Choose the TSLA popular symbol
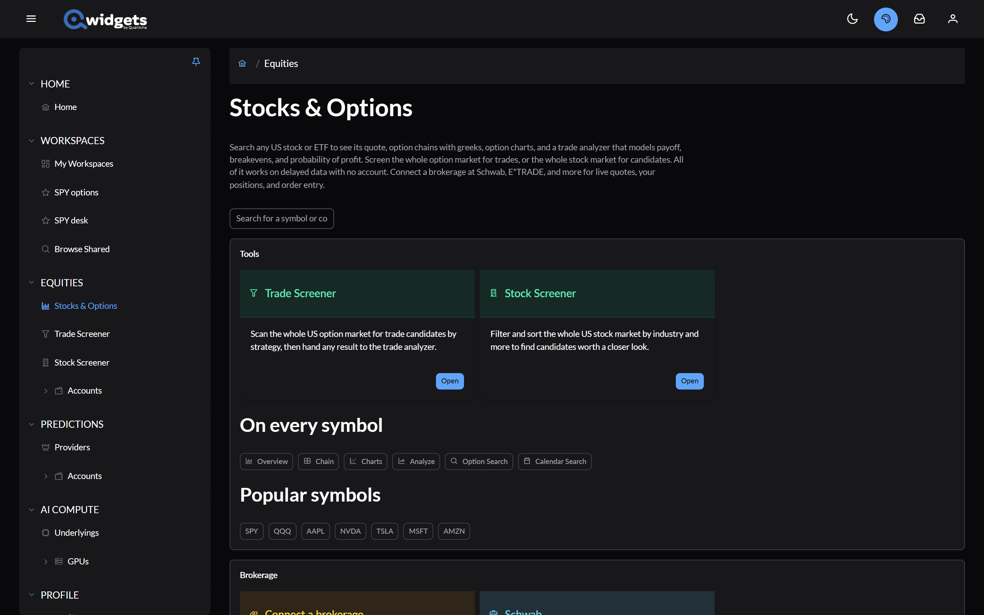Image resolution: width=984 pixels, height=615 pixels. pos(385,531)
